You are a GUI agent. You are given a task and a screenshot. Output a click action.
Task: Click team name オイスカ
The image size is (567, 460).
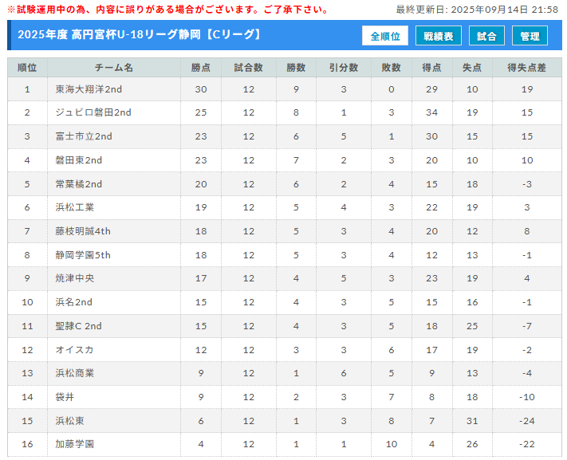74,350
